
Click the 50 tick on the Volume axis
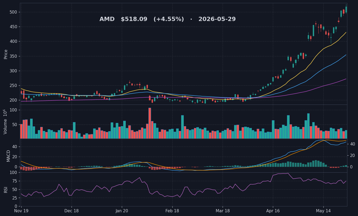click(x=14, y=124)
